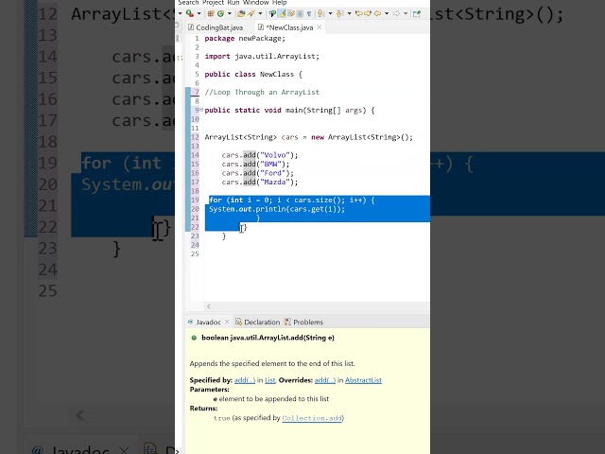This screenshot has height=454, width=605.
Task: Open the Back history dropdown arrow
Action: click(x=387, y=13)
